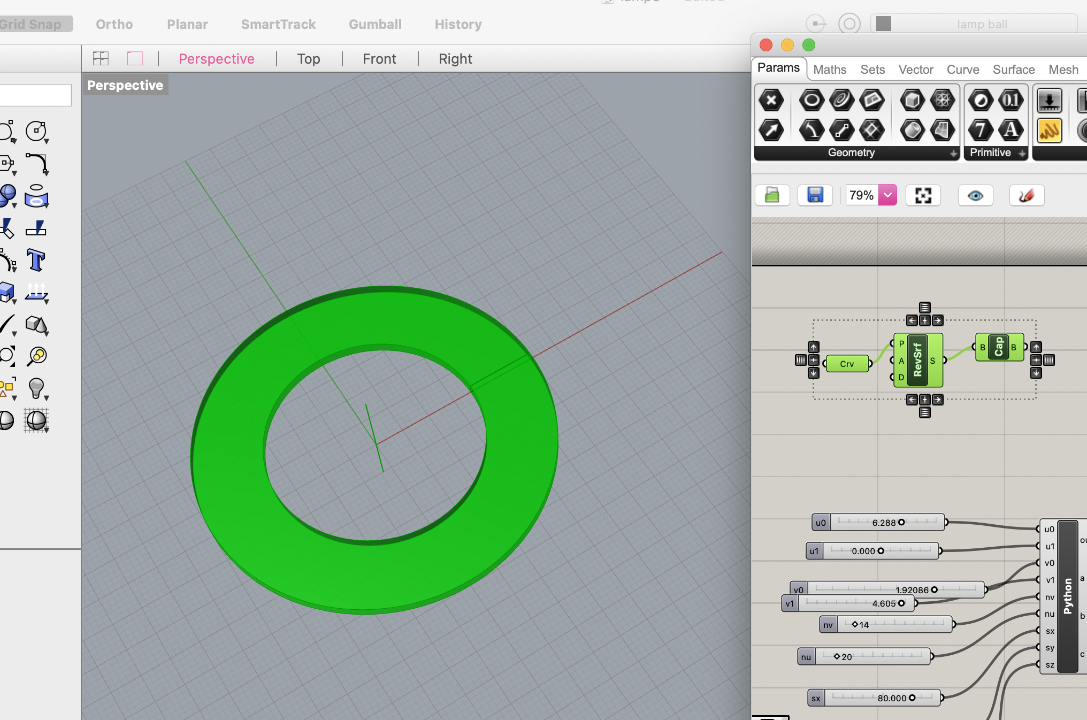
Task: Switch to the Front viewport tab
Action: click(x=379, y=59)
